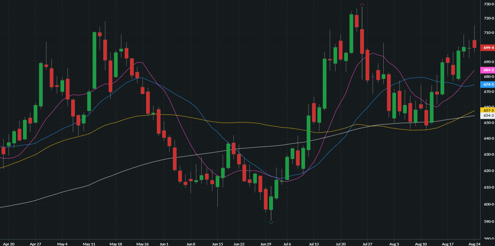Click the 730-0 price axis label

coord(489,4)
